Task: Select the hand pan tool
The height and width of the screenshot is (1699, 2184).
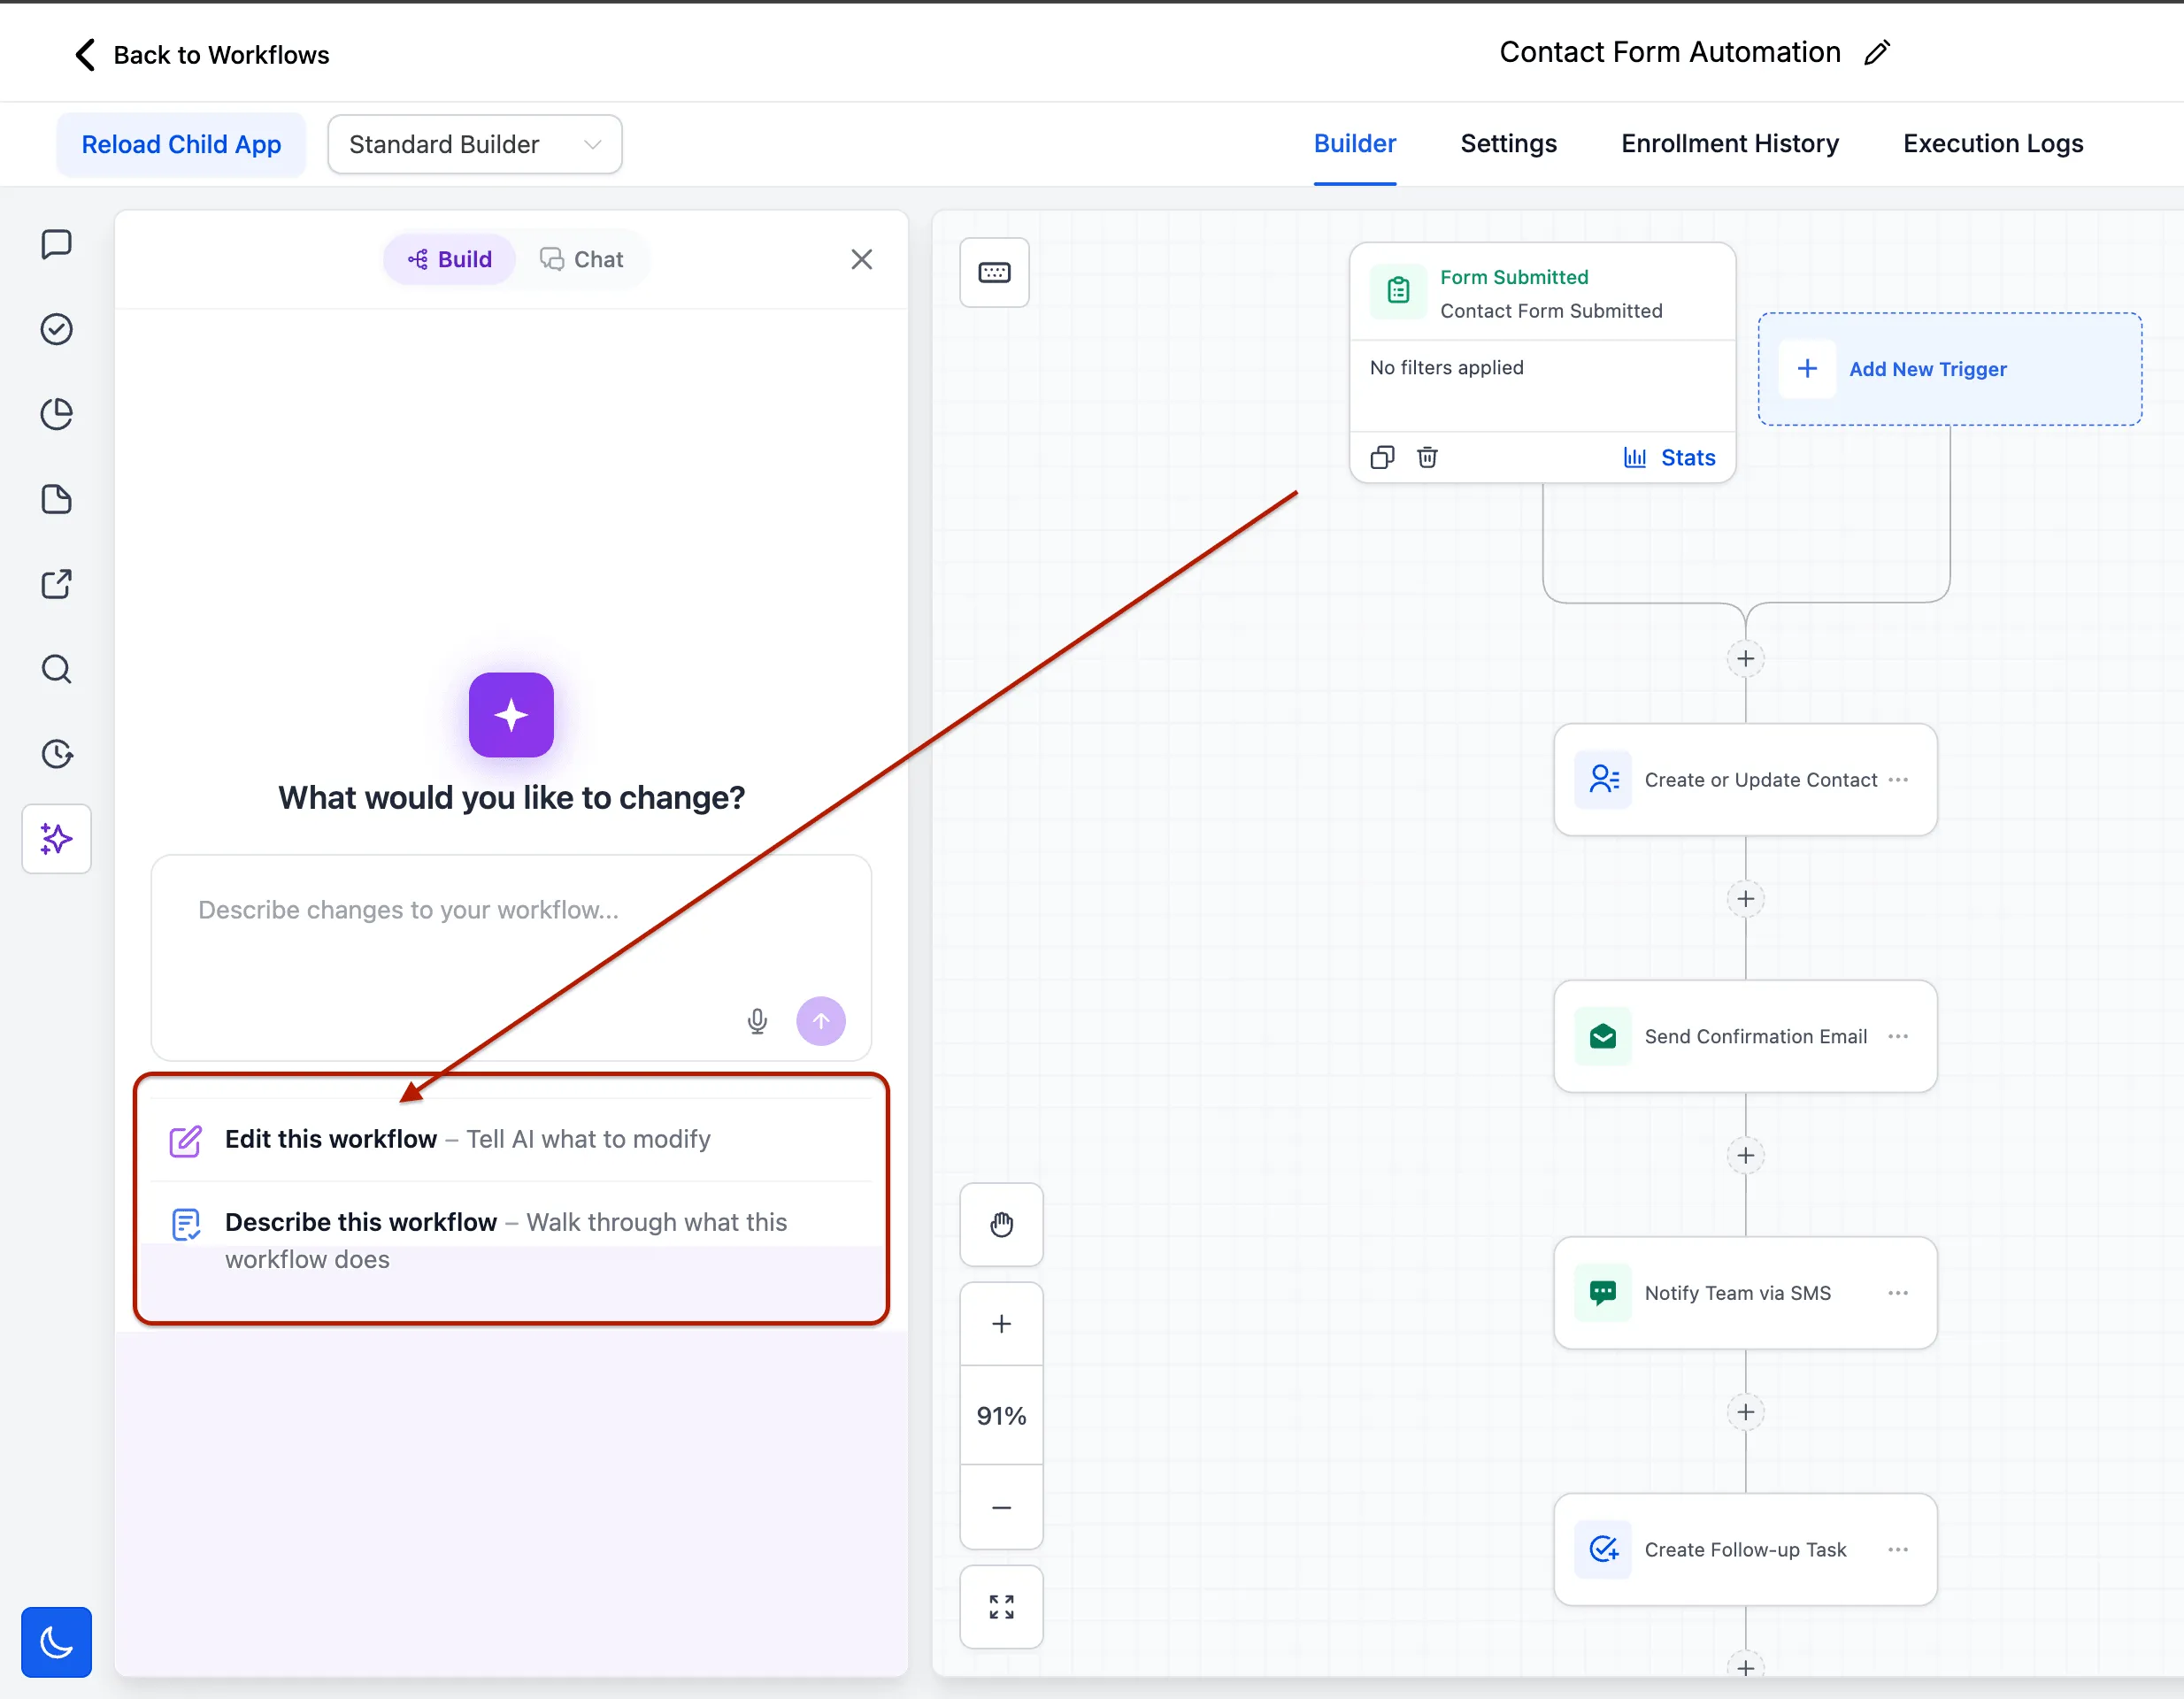Action: [1001, 1225]
